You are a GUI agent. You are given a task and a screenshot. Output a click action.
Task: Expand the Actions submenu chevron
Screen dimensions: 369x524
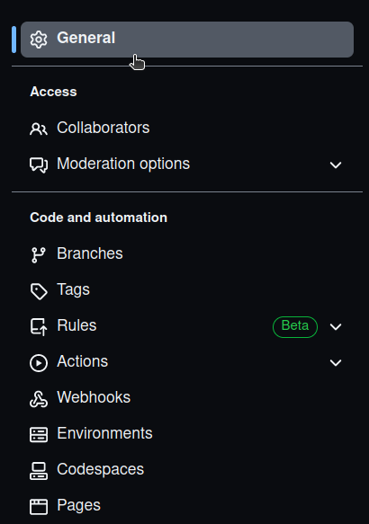point(336,363)
